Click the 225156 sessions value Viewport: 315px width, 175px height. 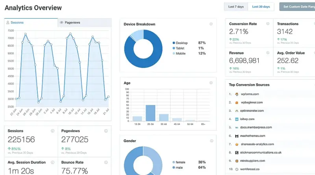tap(21, 140)
